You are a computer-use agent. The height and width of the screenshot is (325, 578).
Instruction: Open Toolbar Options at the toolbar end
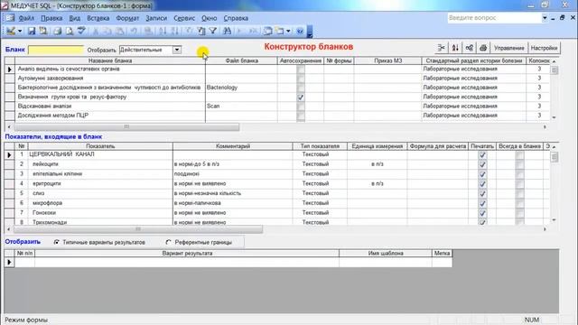point(310,32)
